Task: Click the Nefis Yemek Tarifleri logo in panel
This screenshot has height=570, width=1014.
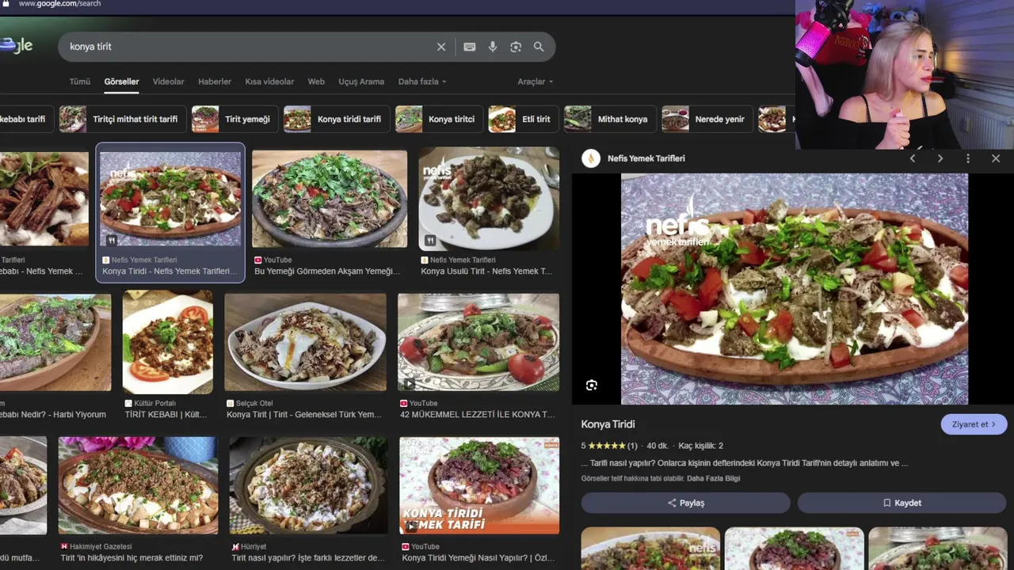Action: point(591,158)
